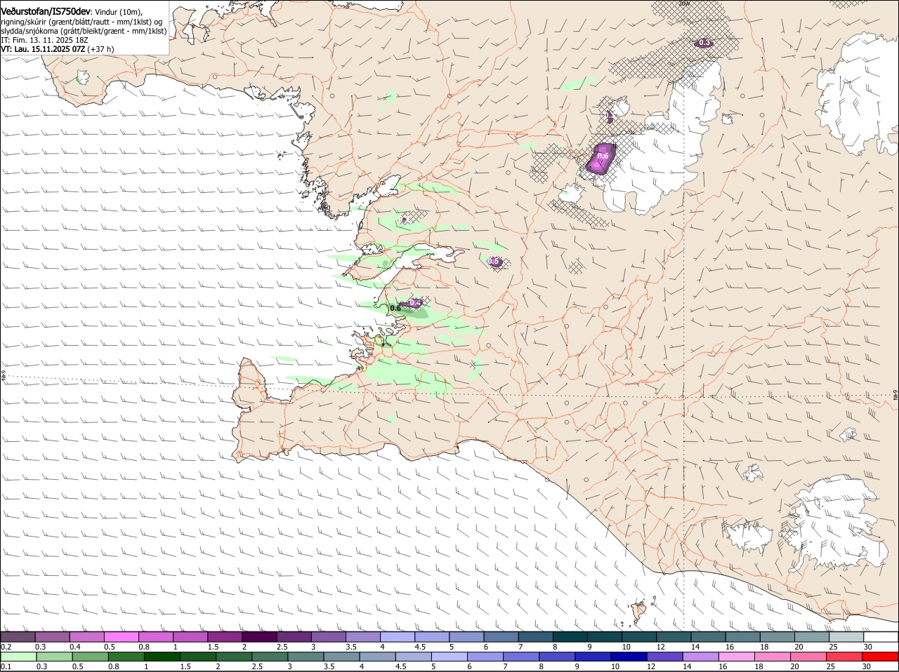The image size is (899, 672).
Task: Click the 0.4 tick label on upper scale
Action: 75,647
